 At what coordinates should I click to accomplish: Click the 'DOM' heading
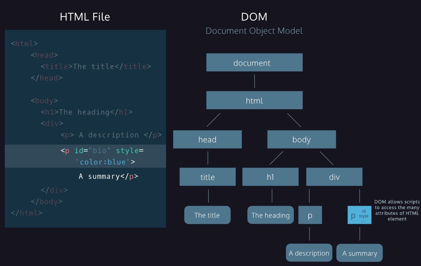pyautogui.click(x=254, y=17)
